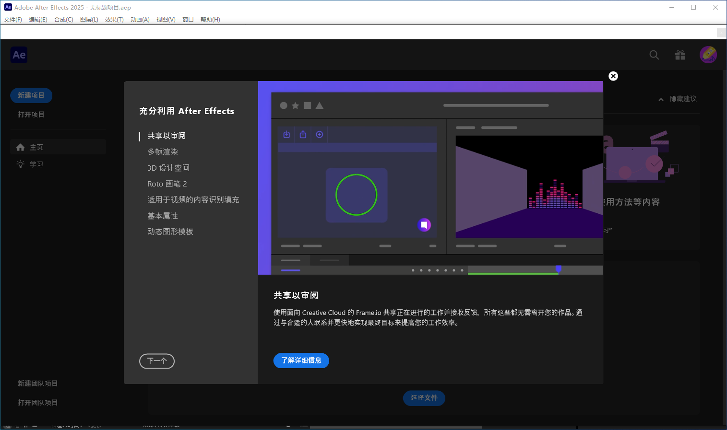The width and height of the screenshot is (727, 430).
Task: Collapse suggestions with 隐藏建议 chevron
Action: point(661,99)
